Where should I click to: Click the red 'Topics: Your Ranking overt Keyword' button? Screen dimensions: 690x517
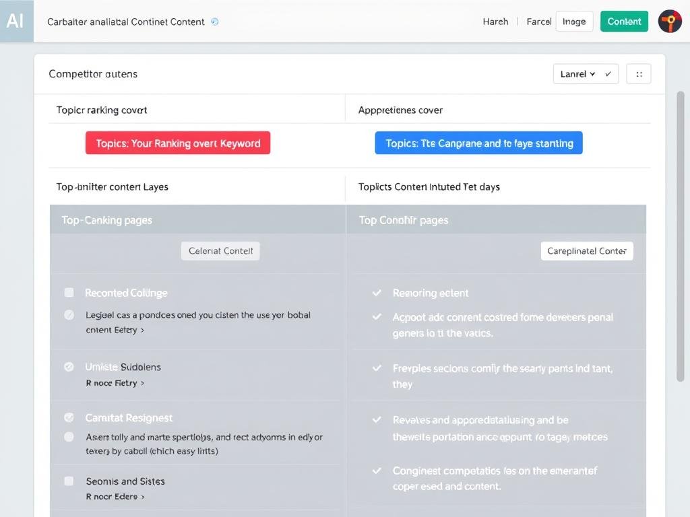(x=178, y=143)
